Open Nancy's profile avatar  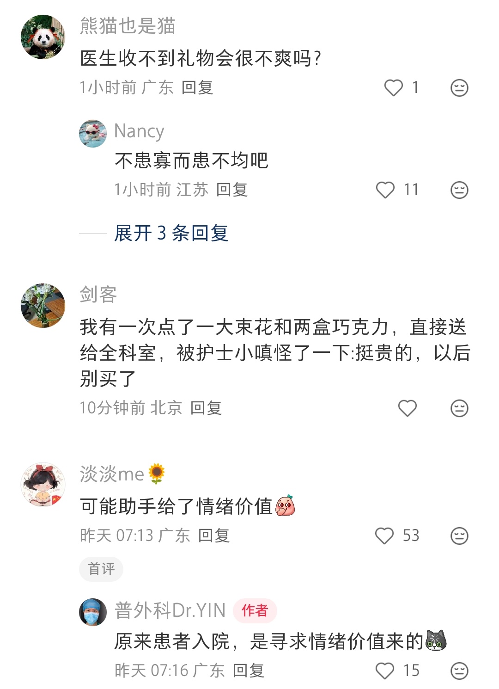point(93,134)
